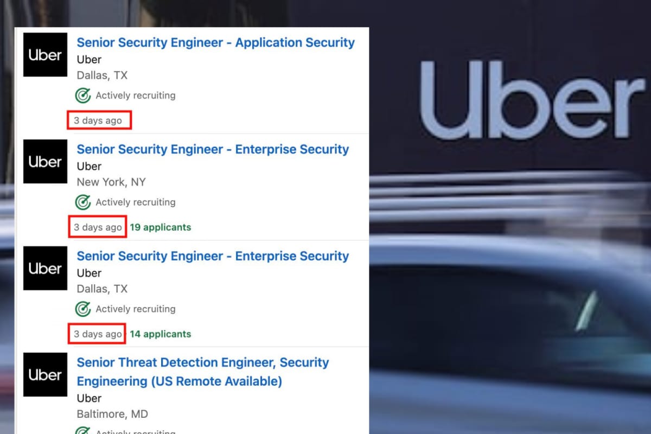Viewport: 651px width, 434px height.
Task: Open Senior Security Engineer - Application Security job
Action: (215, 43)
